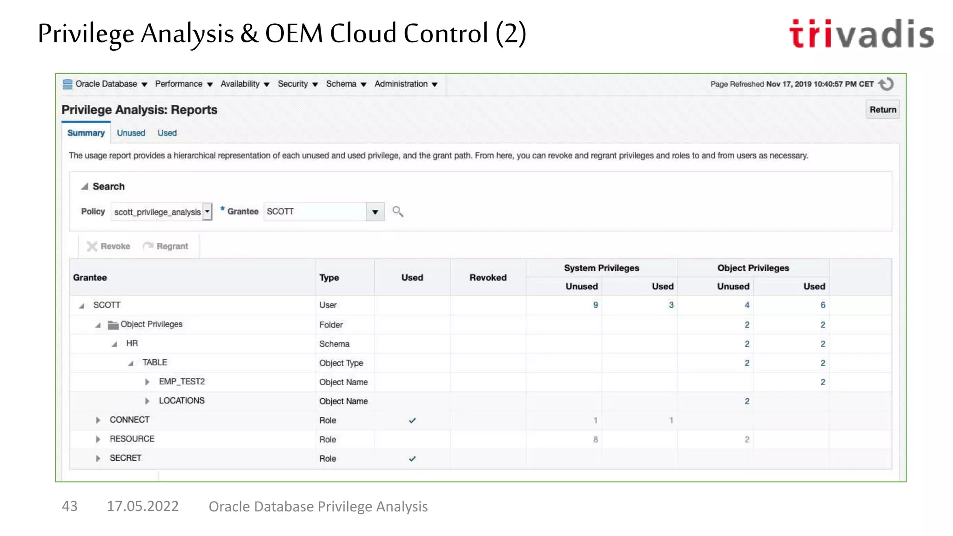Screen dimensions: 953x536
Task: Click the Return button
Action: click(883, 110)
